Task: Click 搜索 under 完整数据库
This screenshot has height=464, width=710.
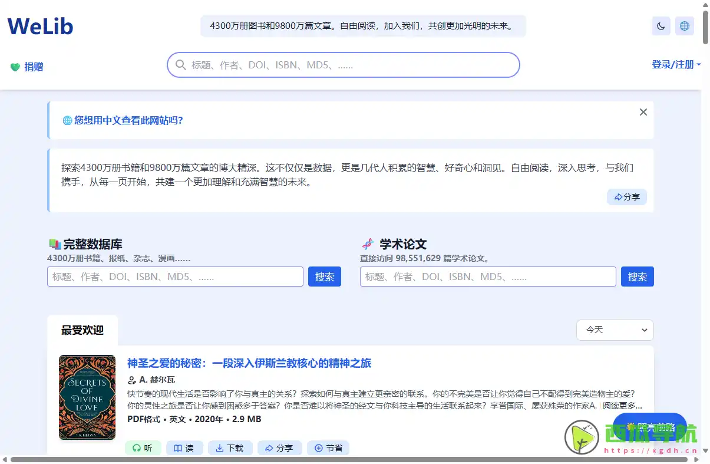Action: click(325, 277)
